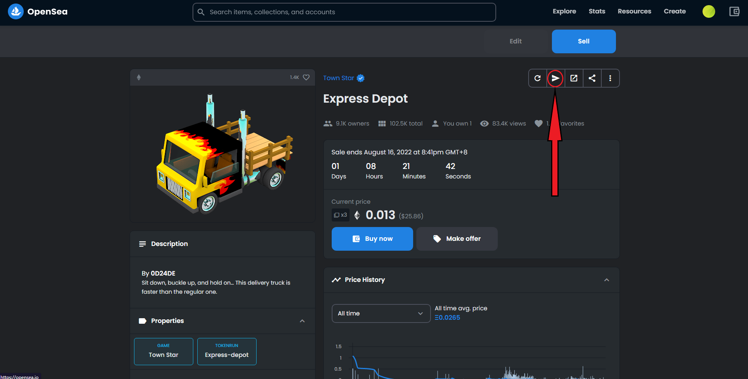The image size is (748, 379).
Task: Click the search items field
Action: 344,12
